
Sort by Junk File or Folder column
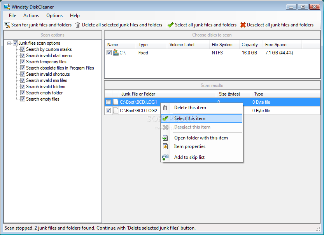[x=167, y=94]
